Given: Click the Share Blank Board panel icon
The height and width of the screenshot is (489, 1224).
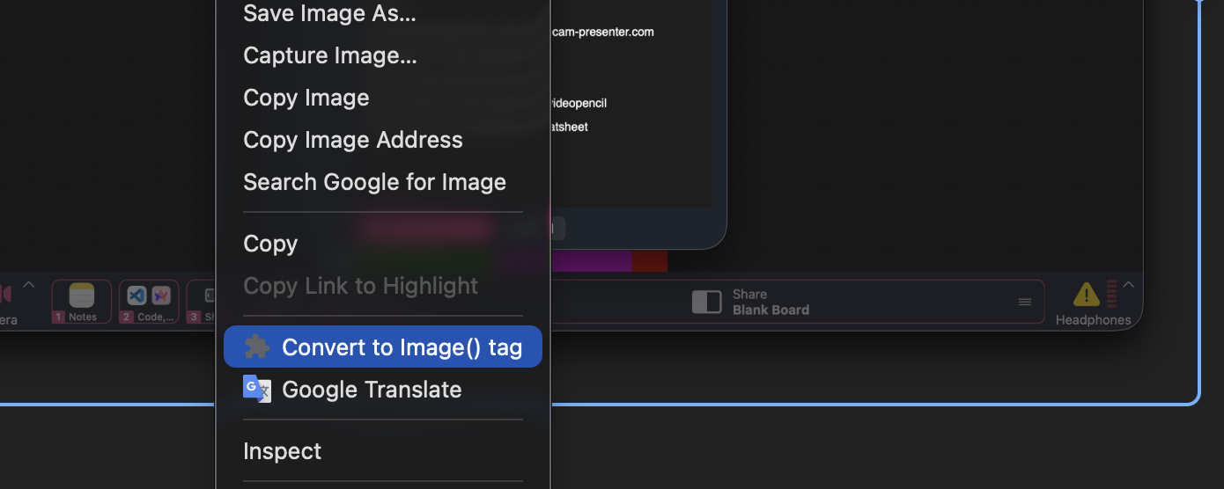Looking at the screenshot, I should click(x=706, y=303).
